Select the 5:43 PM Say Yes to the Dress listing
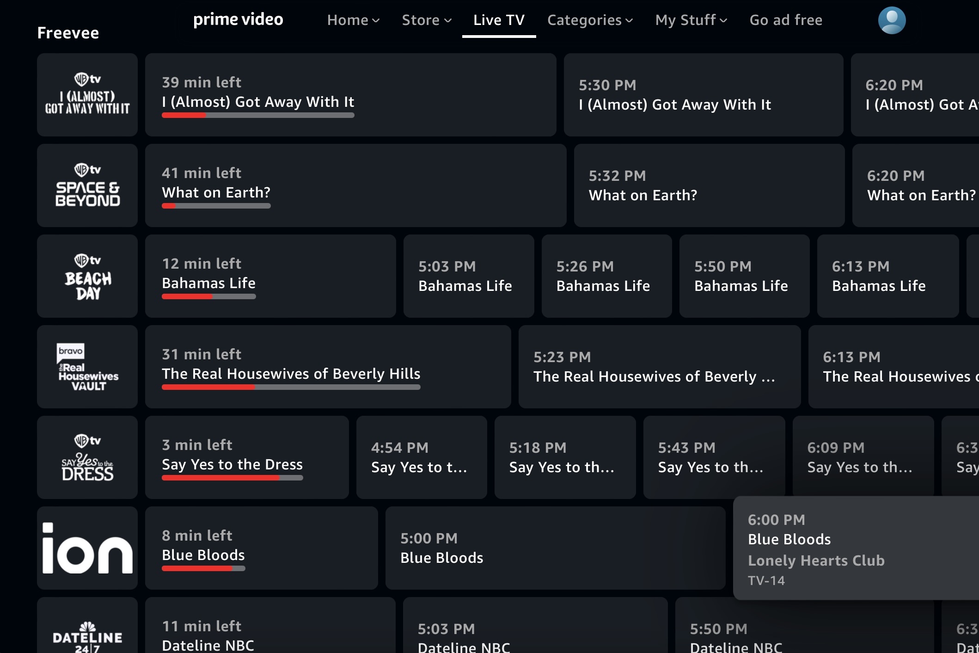Image resolution: width=979 pixels, height=653 pixels. click(x=714, y=457)
